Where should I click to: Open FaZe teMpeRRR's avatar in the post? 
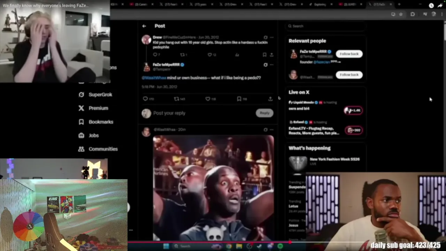[146, 67]
